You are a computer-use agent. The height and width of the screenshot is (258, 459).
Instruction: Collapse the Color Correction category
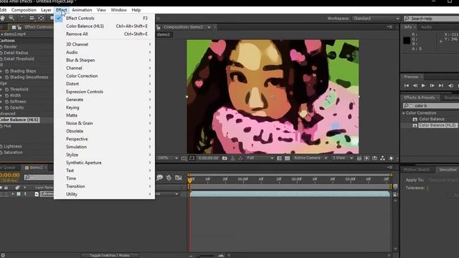[x=404, y=113]
